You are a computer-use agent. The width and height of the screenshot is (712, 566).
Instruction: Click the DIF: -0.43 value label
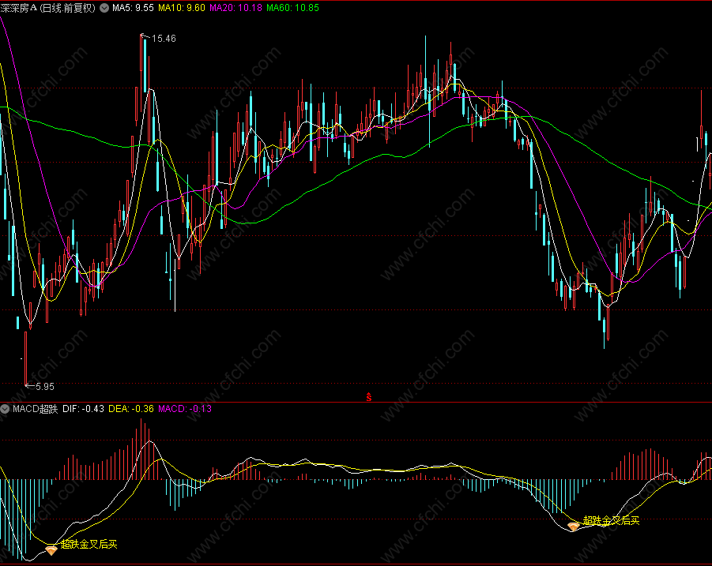(x=83, y=409)
